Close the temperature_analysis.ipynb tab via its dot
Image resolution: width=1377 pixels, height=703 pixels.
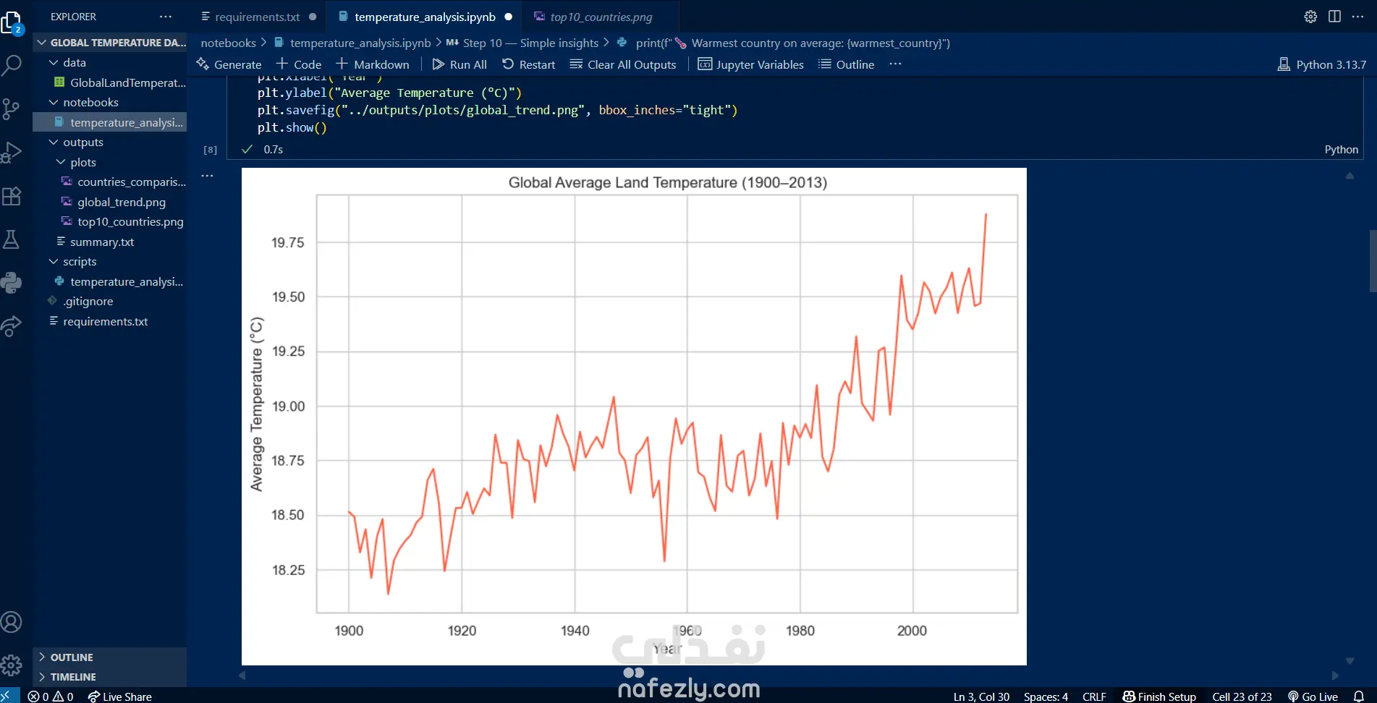[x=509, y=17]
